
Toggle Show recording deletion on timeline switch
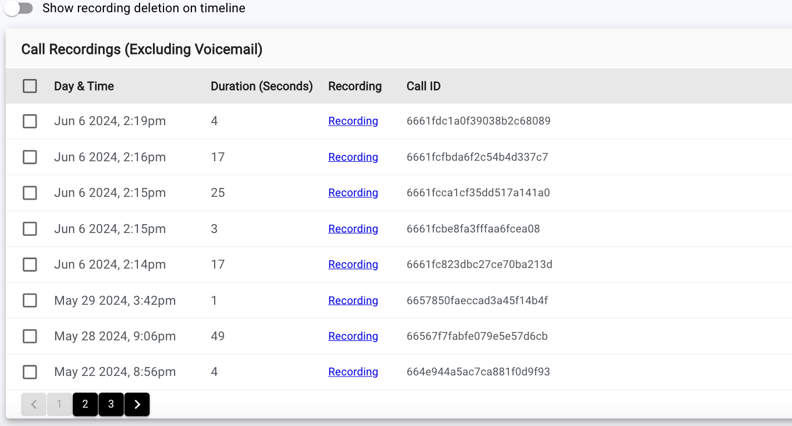19,8
